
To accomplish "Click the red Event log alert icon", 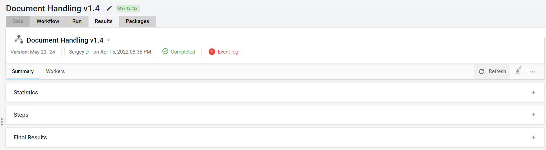I will [x=212, y=52].
